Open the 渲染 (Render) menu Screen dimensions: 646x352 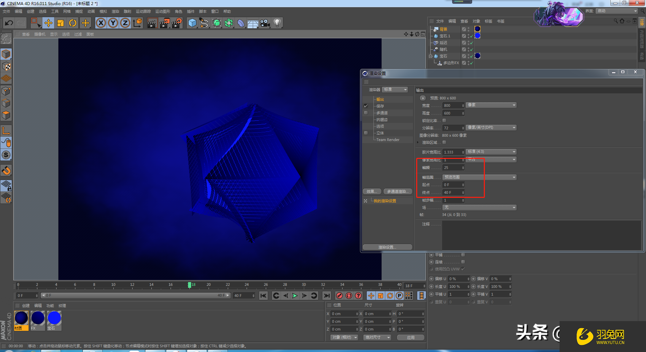[x=115, y=11]
